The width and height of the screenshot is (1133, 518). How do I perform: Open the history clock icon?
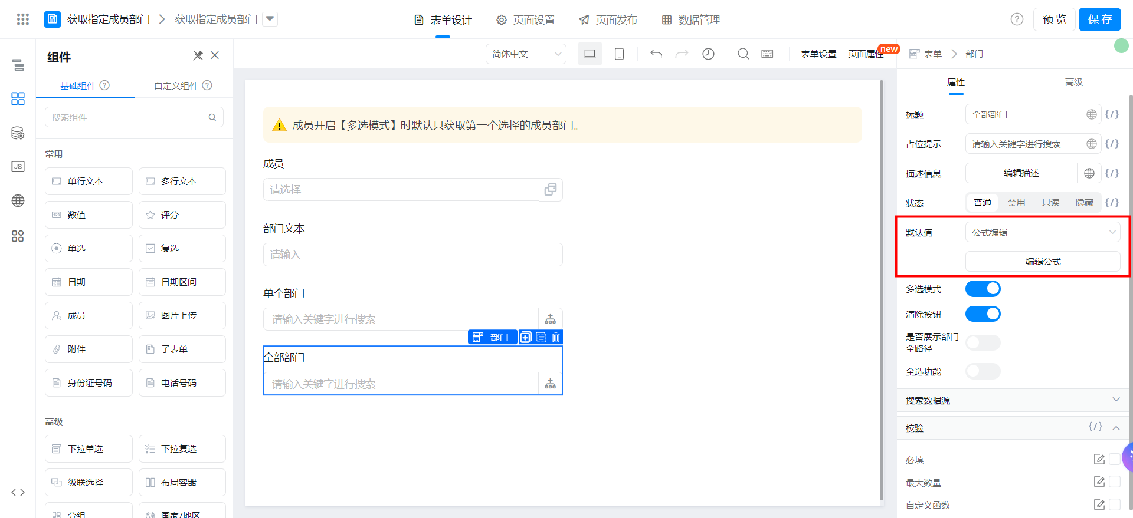(x=708, y=54)
